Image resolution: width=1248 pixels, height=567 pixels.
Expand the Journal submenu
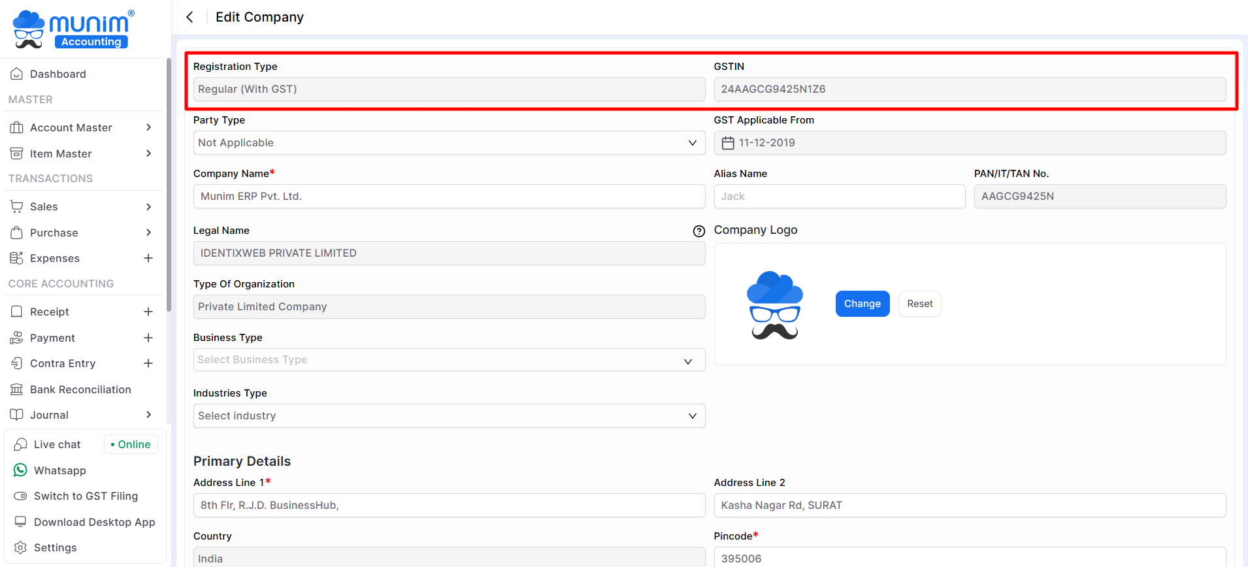click(149, 415)
